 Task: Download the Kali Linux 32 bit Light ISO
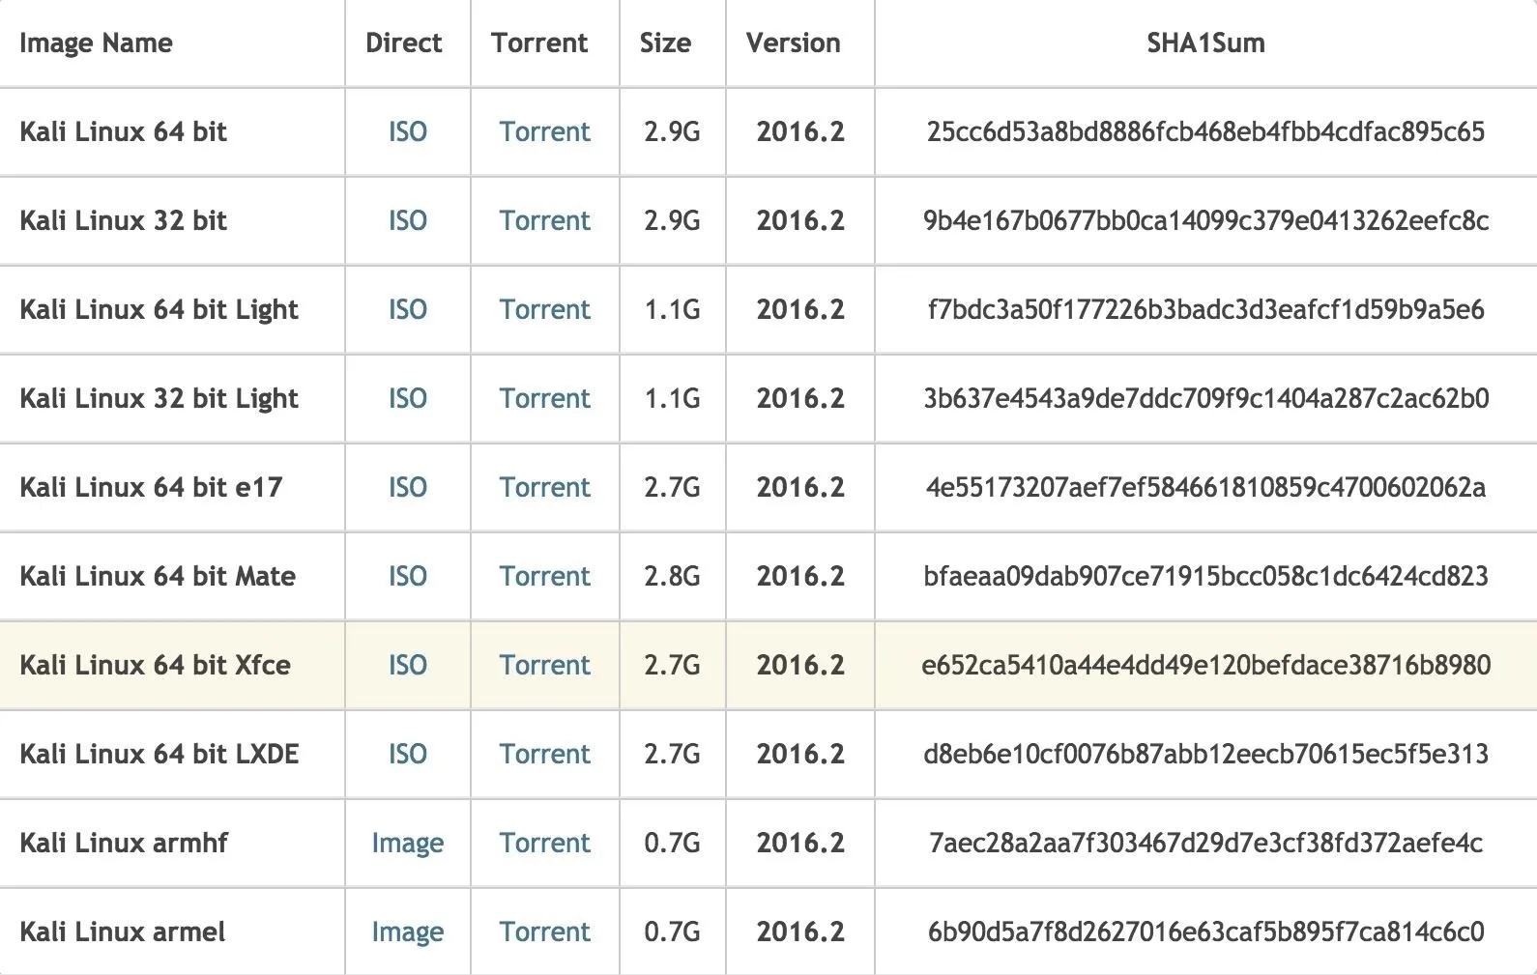tap(407, 398)
